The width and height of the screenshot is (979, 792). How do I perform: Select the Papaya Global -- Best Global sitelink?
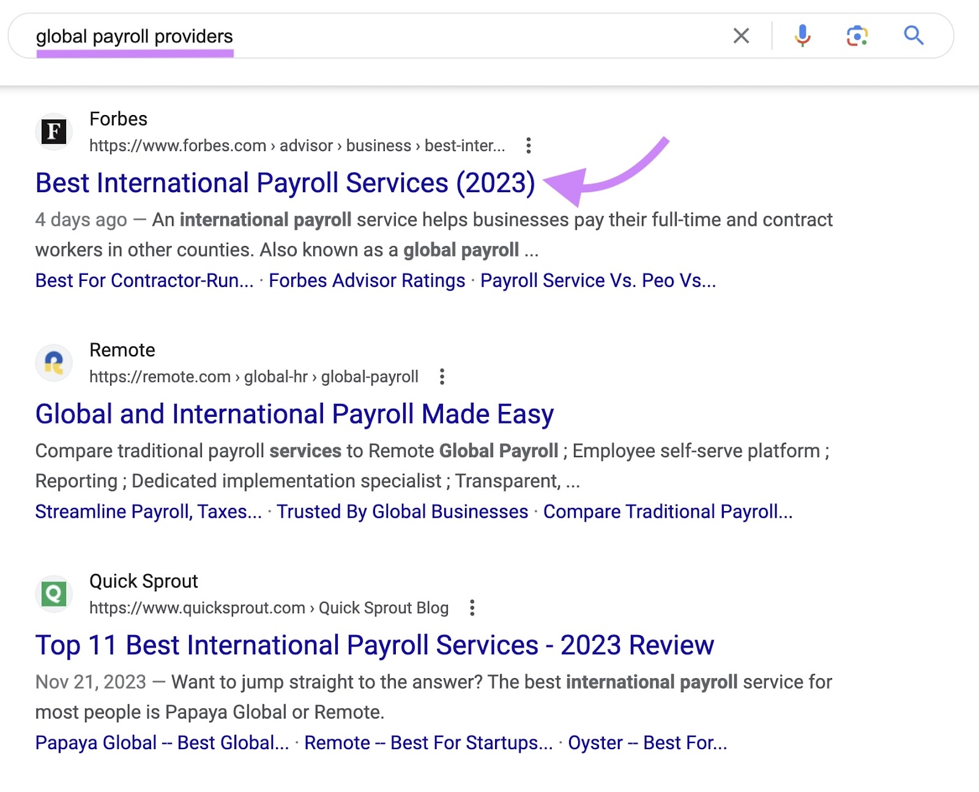pos(162,742)
